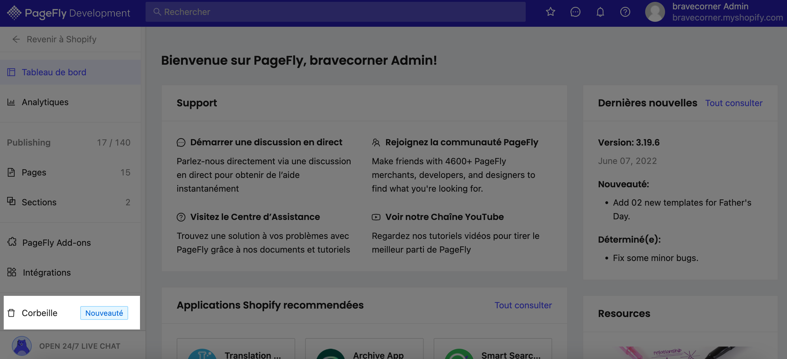The height and width of the screenshot is (359, 787).
Task: Click the star favorites icon in header
Action: [550, 12]
